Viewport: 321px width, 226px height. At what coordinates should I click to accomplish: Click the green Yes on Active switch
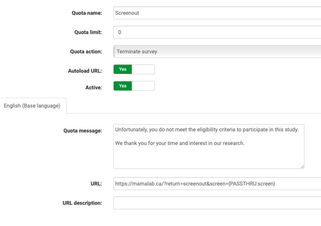[123, 86]
